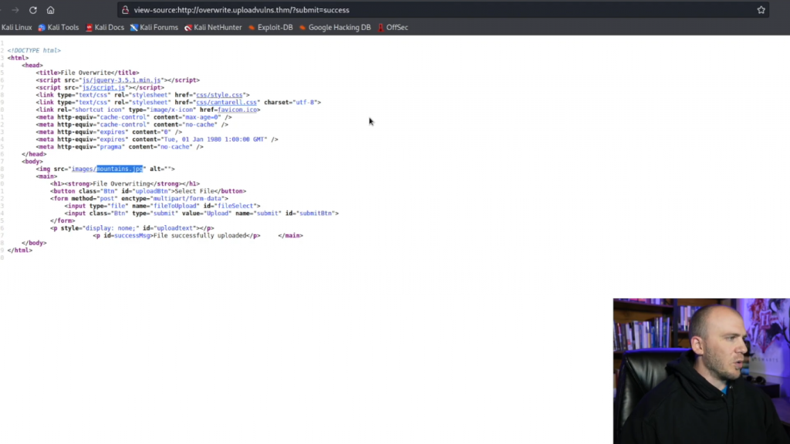Click the OffSec bookmark favicon
This screenshot has width=790, height=444.
click(x=381, y=28)
